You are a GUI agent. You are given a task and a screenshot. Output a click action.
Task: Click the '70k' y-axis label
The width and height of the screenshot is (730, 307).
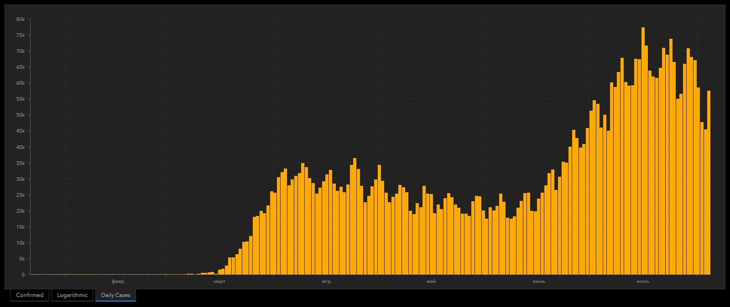click(x=21, y=51)
